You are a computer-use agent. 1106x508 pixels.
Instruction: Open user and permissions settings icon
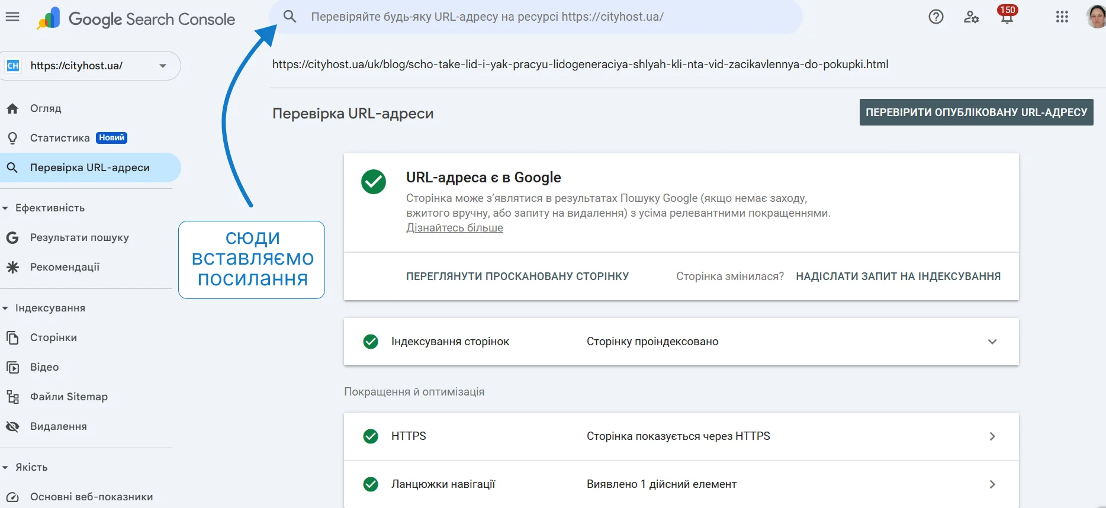pyautogui.click(x=971, y=17)
